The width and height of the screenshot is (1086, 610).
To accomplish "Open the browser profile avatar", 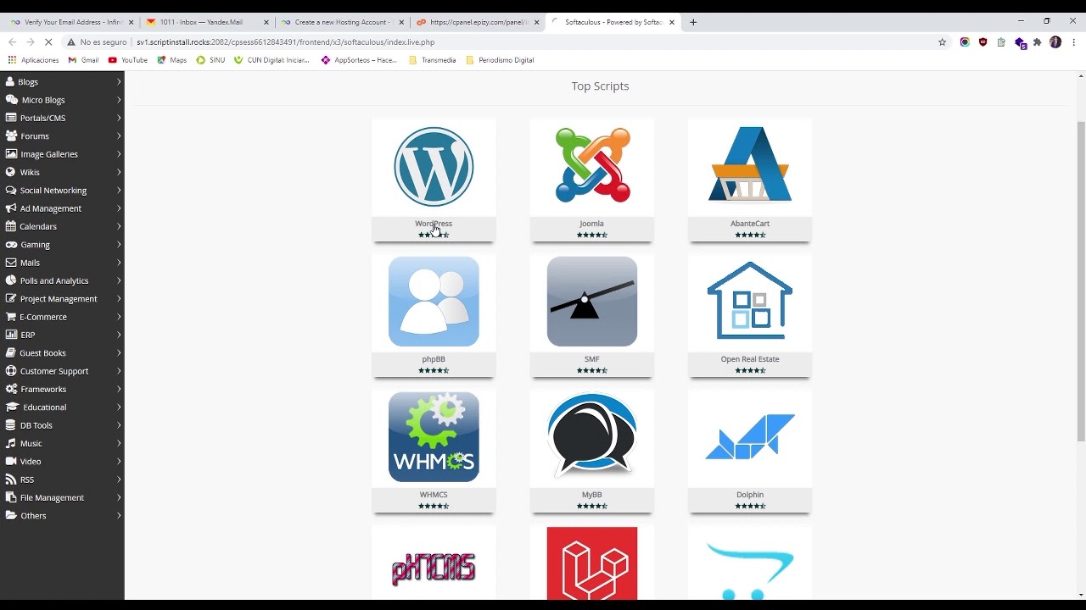I will [x=1055, y=42].
